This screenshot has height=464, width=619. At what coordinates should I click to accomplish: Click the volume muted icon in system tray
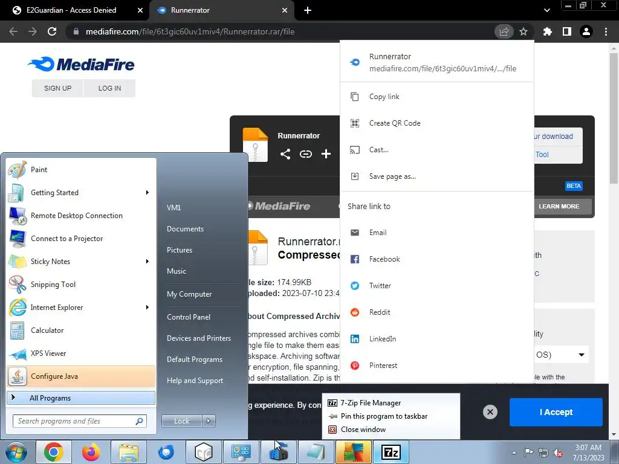tap(558, 453)
